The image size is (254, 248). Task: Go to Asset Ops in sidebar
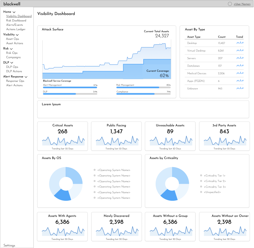[12, 39]
